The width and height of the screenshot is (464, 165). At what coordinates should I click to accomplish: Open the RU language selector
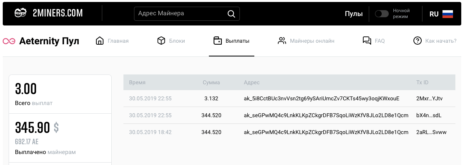coord(434,14)
